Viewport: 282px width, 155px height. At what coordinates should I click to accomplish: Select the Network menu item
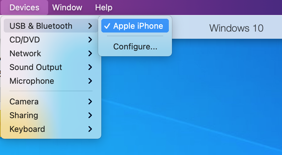click(x=25, y=53)
